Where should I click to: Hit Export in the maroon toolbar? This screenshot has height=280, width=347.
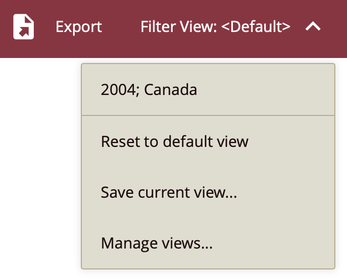79,27
